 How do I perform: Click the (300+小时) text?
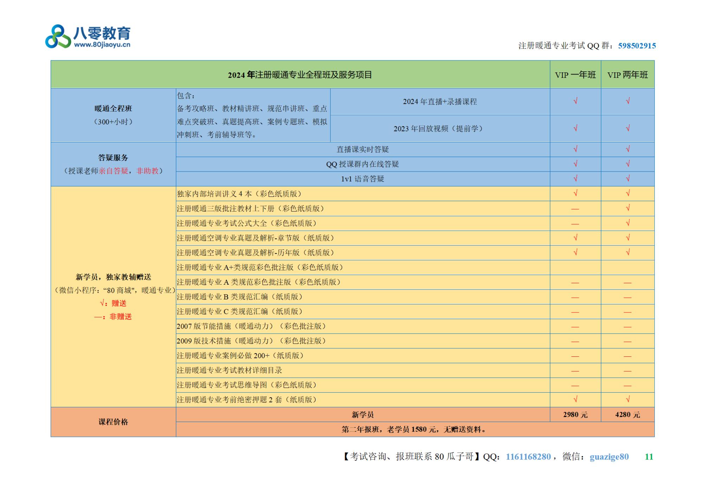pyautogui.click(x=113, y=122)
